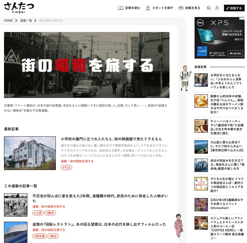Click the walking man illustration character
Viewport: 247px width, 243px height.
[184, 78]
